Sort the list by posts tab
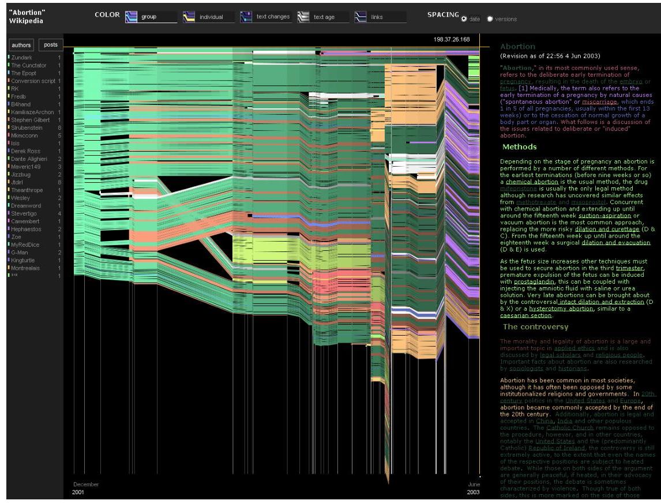 [51, 45]
